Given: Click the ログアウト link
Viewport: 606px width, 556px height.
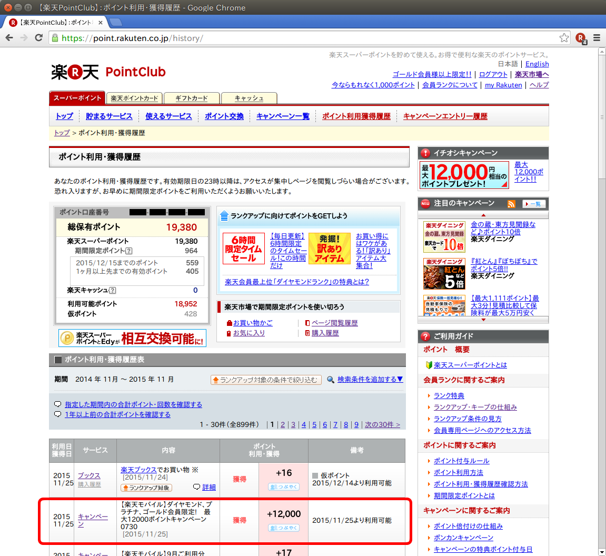Looking at the screenshot, I should click(x=493, y=75).
